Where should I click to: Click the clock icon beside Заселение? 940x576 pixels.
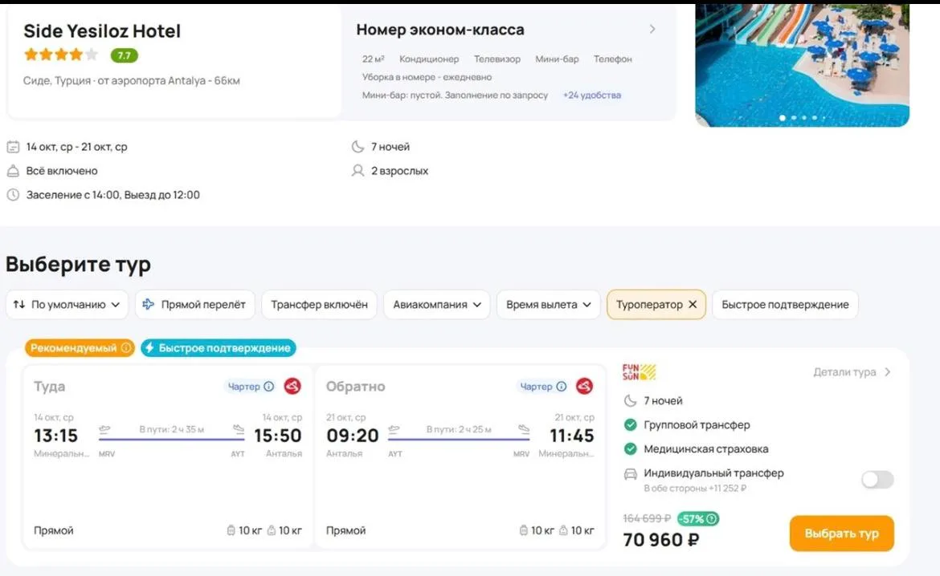pyautogui.click(x=13, y=195)
